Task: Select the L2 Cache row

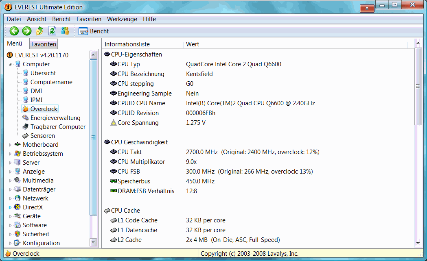Action: click(195, 240)
